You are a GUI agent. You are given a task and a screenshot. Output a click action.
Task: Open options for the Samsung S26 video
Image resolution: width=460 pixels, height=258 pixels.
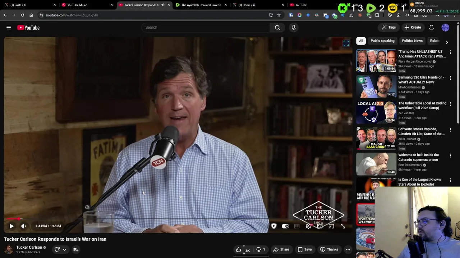point(451,78)
